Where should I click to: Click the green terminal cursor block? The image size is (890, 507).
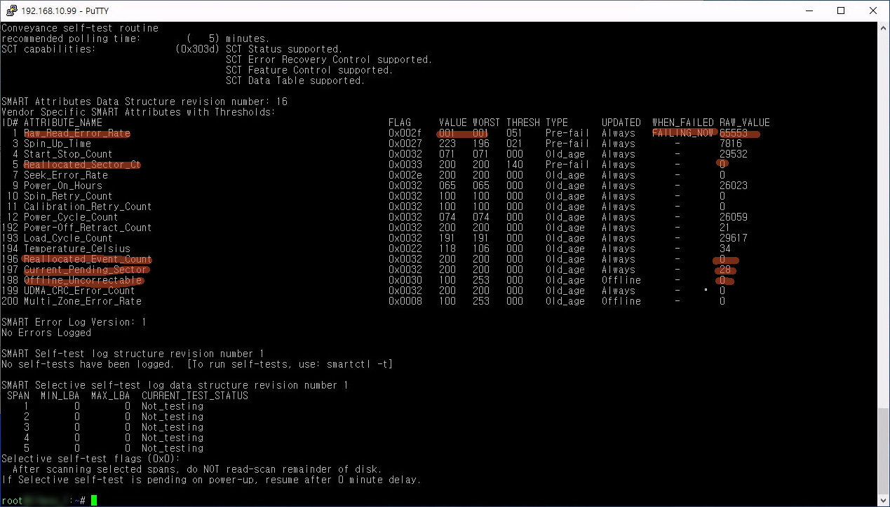click(x=94, y=500)
